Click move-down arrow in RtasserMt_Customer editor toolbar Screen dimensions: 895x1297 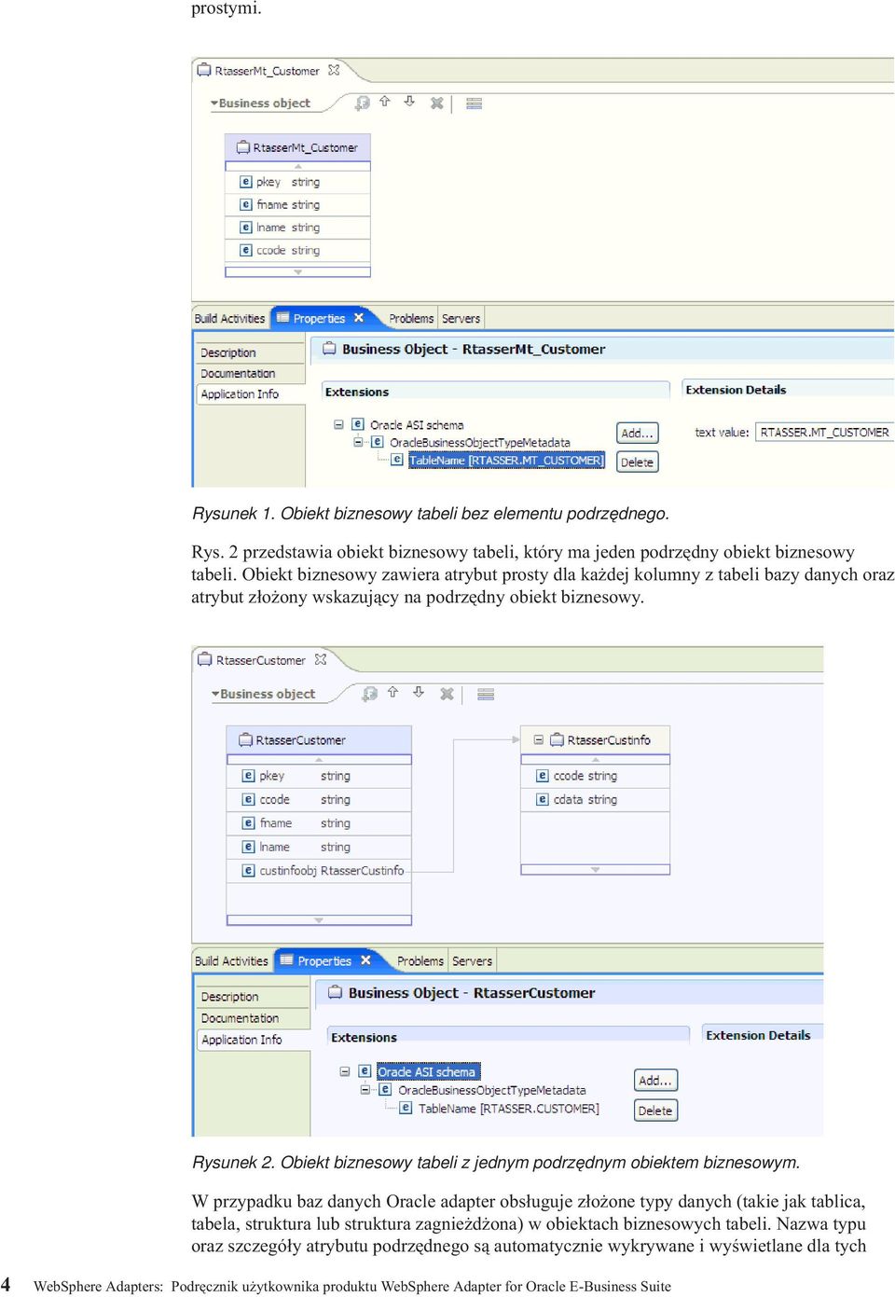point(409,102)
